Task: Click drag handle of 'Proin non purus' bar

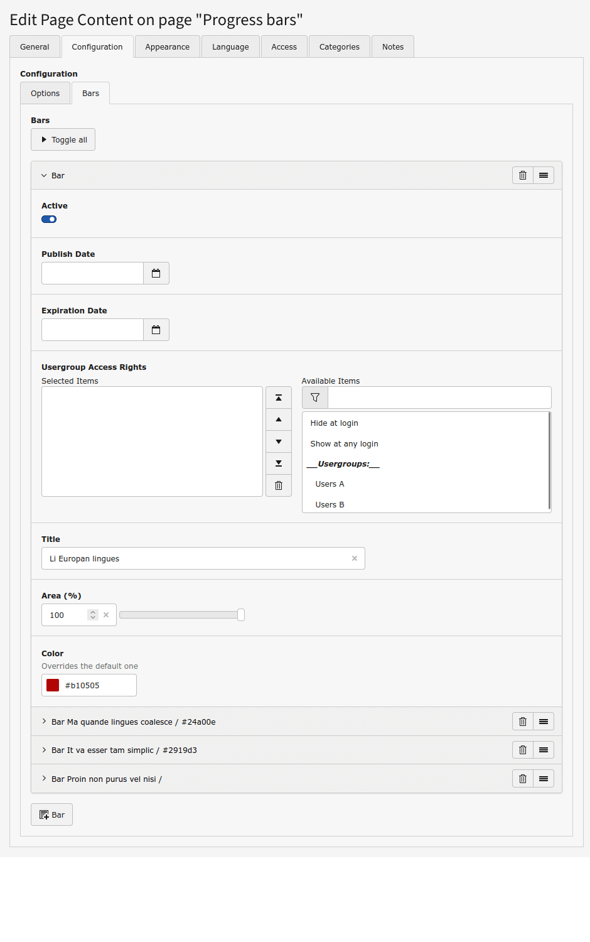Action: (x=544, y=779)
